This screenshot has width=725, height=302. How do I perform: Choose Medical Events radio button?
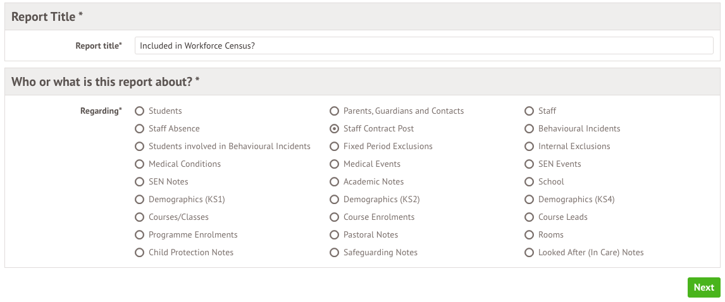pyautogui.click(x=335, y=164)
